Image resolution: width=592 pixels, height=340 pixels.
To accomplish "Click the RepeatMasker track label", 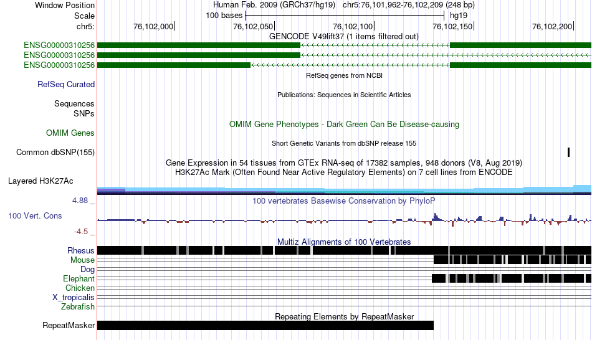I will (69, 325).
